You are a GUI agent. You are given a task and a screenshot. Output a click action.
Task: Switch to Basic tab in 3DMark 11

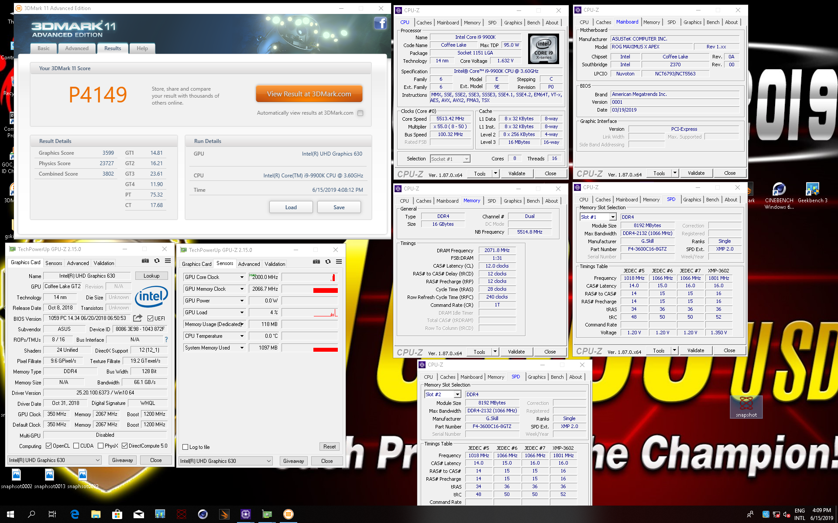[x=44, y=48]
